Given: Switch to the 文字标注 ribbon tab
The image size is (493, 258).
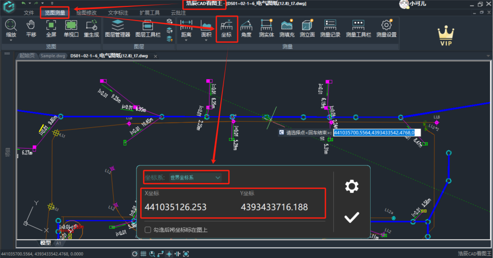Looking at the screenshot, I should [118, 13].
